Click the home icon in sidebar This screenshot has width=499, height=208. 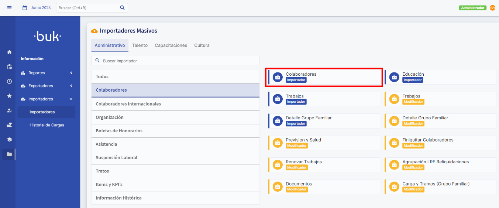click(x=9, y=52)
